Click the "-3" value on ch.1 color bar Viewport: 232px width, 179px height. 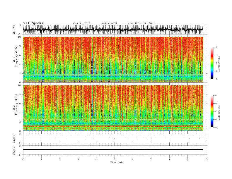pyautogui.click(x=216, y=47)
